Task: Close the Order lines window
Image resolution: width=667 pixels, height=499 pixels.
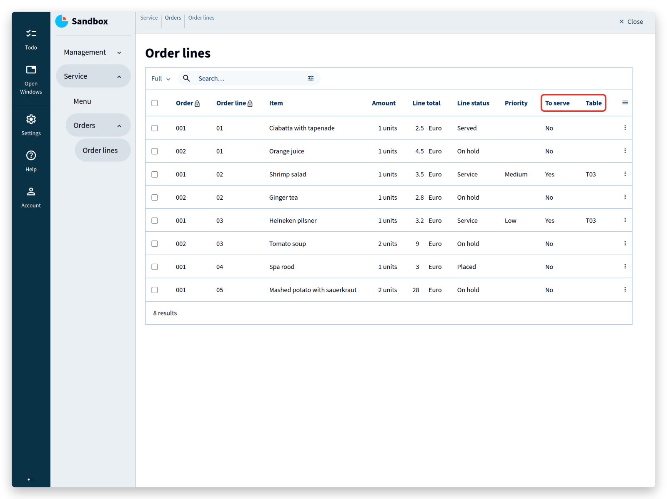Action: pos(631,22)
